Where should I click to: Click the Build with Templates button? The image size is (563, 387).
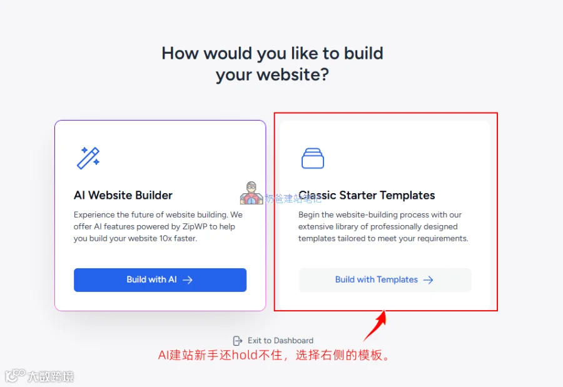click(385, 280)
